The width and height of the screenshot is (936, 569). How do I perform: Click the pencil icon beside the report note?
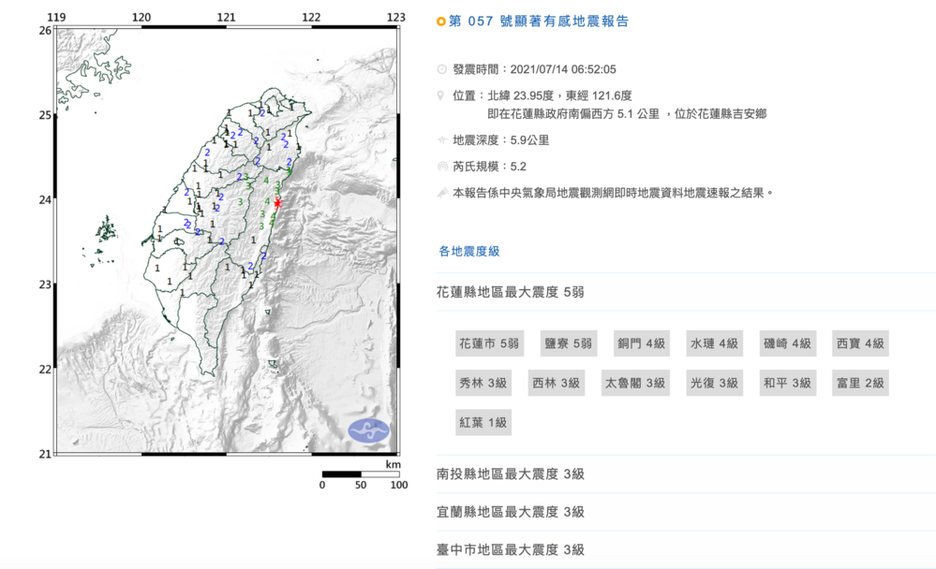coord(442,193)
